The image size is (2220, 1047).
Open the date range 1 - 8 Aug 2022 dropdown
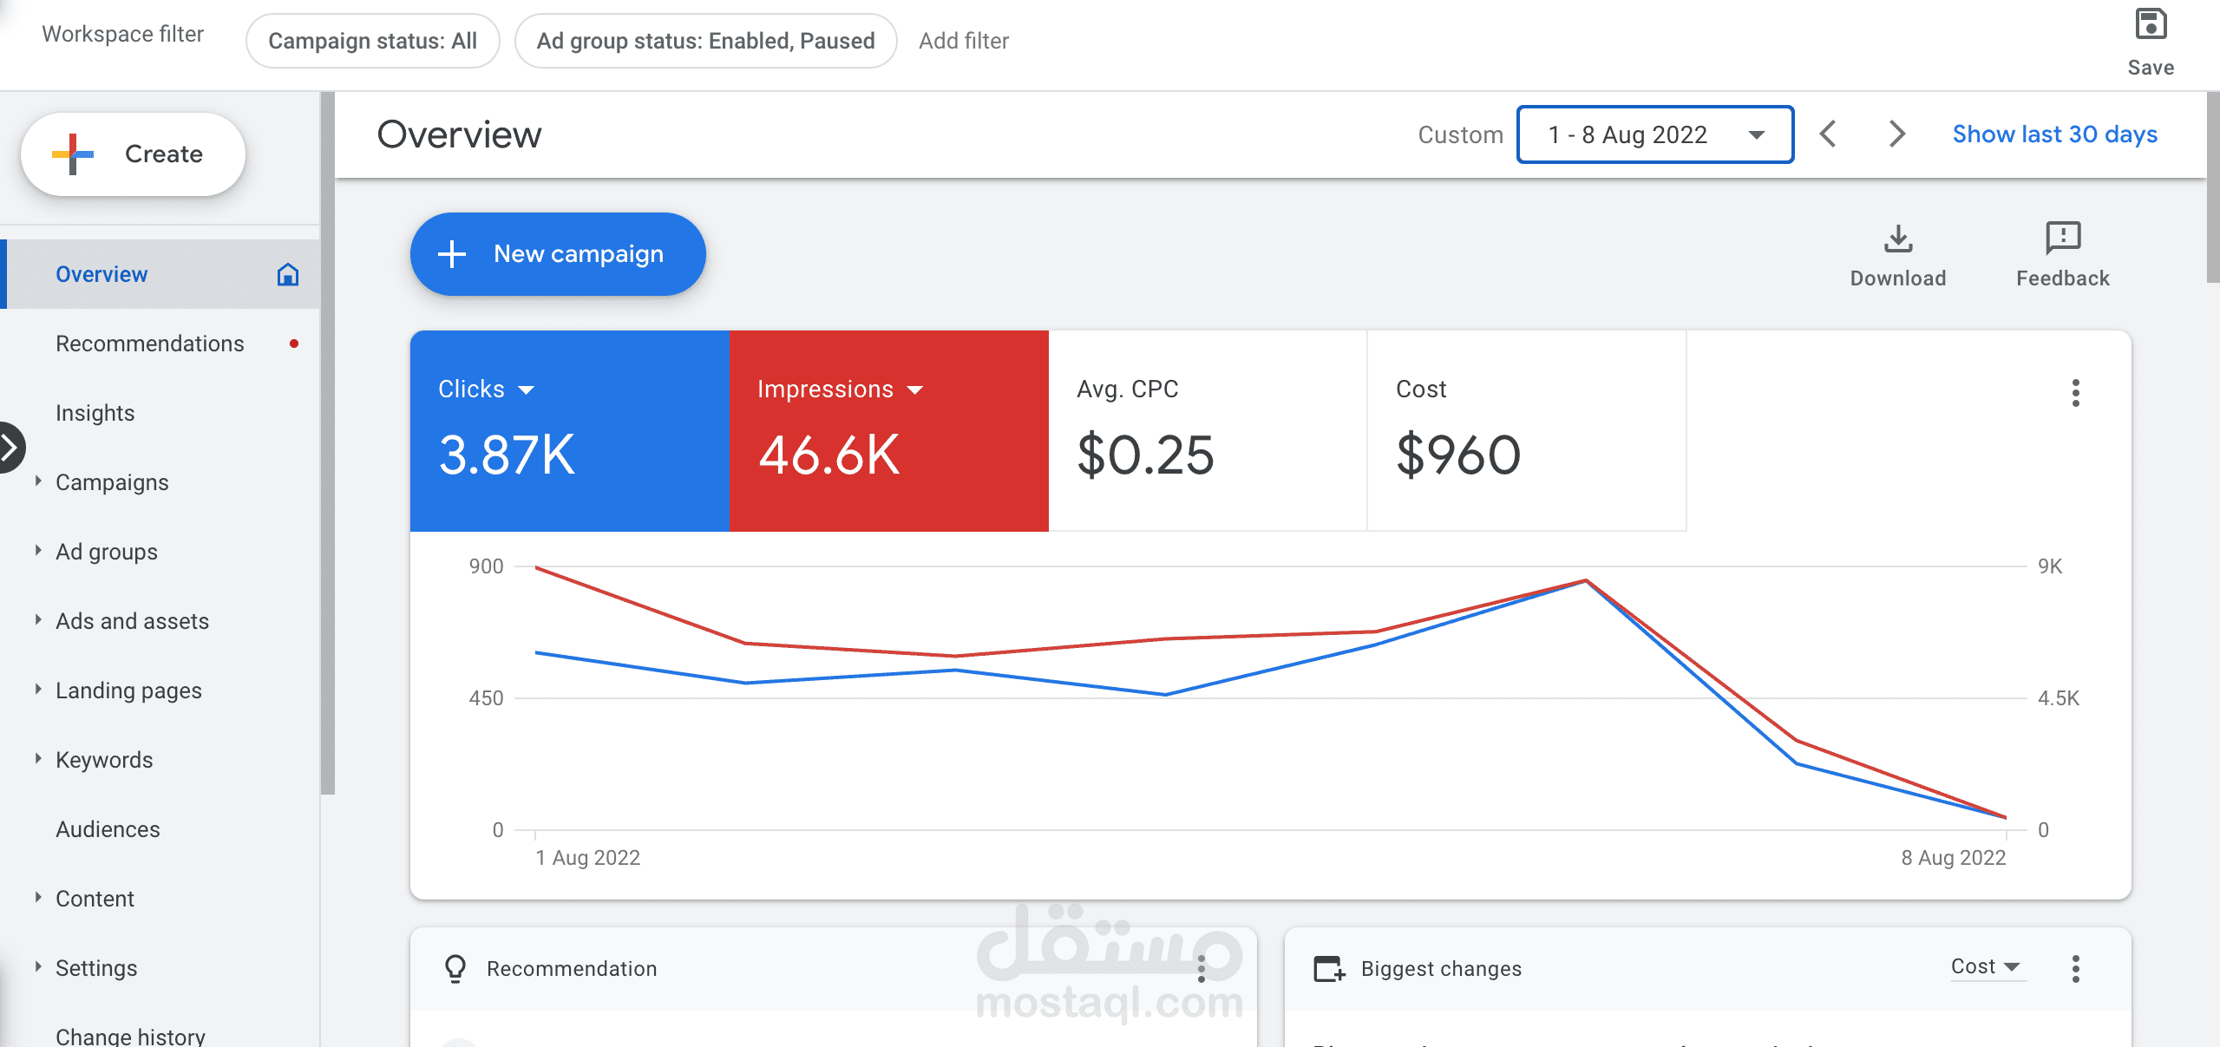(1654, 134)
